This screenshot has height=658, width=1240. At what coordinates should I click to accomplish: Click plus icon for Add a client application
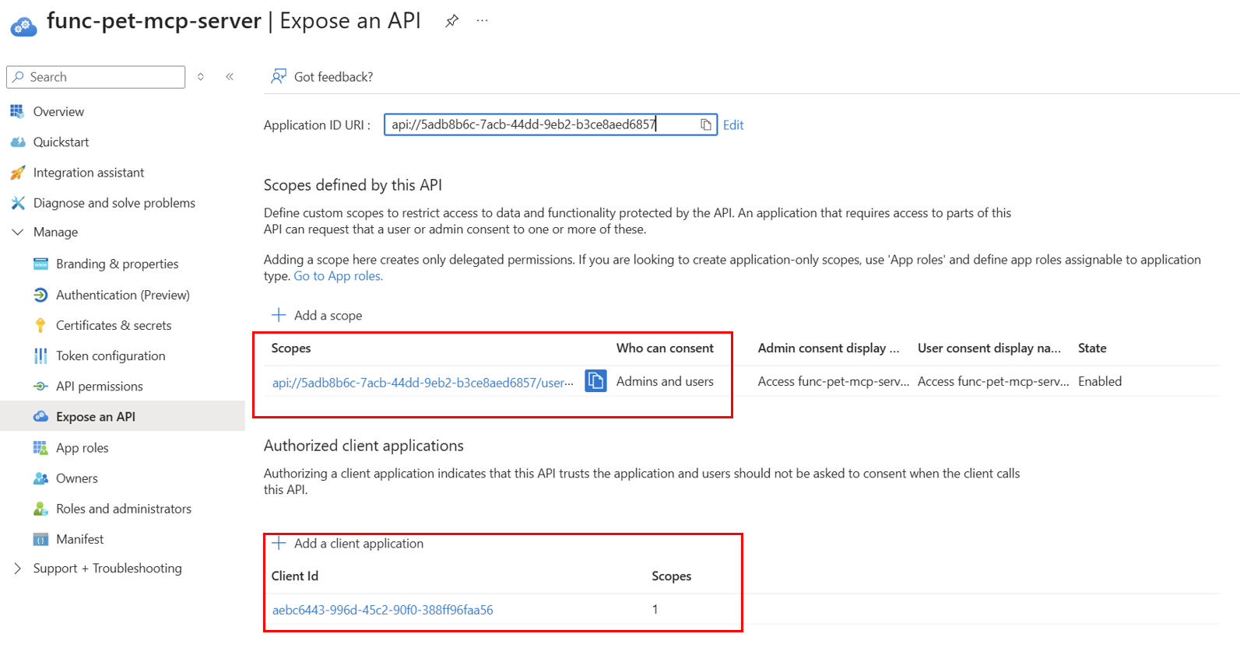click(x=279, y=543)
